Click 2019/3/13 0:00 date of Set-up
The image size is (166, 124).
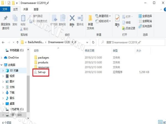click(93, 72)
